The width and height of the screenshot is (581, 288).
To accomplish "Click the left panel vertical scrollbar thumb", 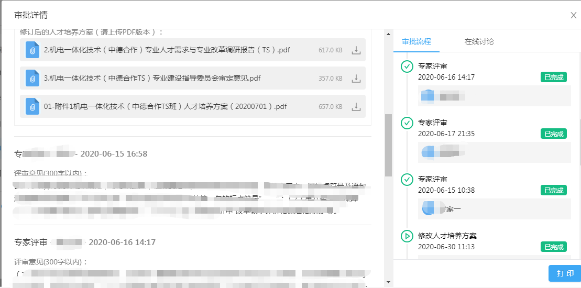I will pos(388,145).
